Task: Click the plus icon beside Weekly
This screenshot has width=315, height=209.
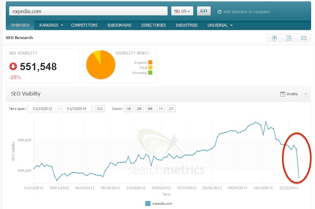Action: (306, 94)
